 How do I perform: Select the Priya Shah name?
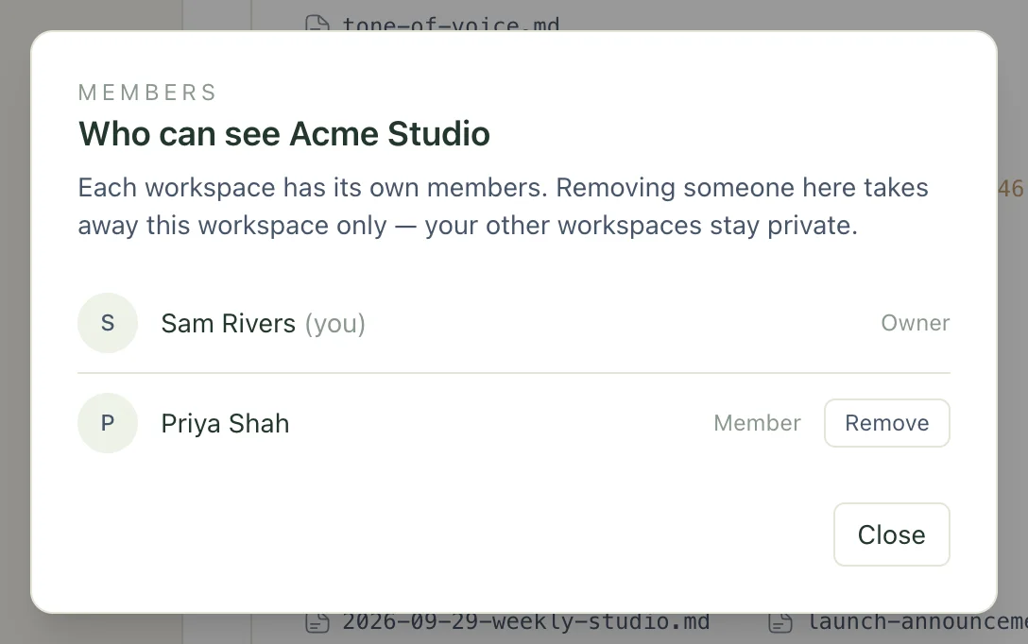225,424
